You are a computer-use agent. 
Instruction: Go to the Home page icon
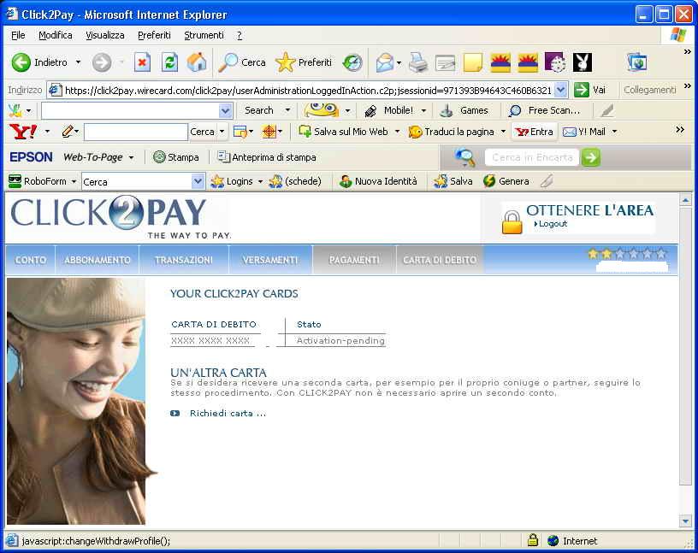[197, 62]
